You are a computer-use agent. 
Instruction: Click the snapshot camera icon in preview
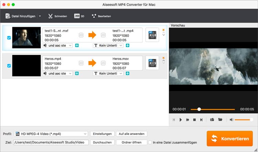coord(212,119)
